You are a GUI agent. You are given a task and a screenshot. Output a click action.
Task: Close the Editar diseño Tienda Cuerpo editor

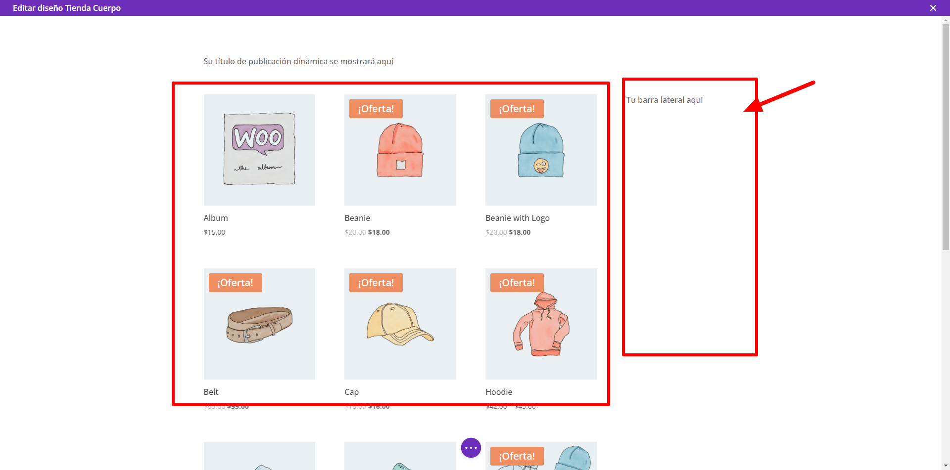(933, 8)
